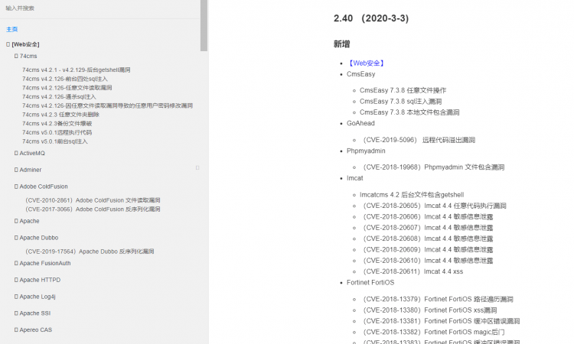Open 74cms v4.2.3备份文件爆破 page

(57, 124)
